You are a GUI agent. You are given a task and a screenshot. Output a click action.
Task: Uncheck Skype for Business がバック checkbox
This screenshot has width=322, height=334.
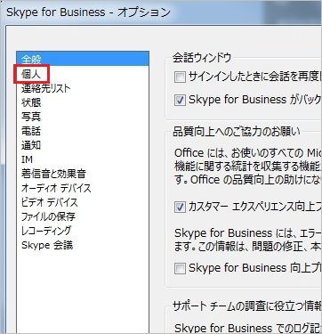coord(180,101)
